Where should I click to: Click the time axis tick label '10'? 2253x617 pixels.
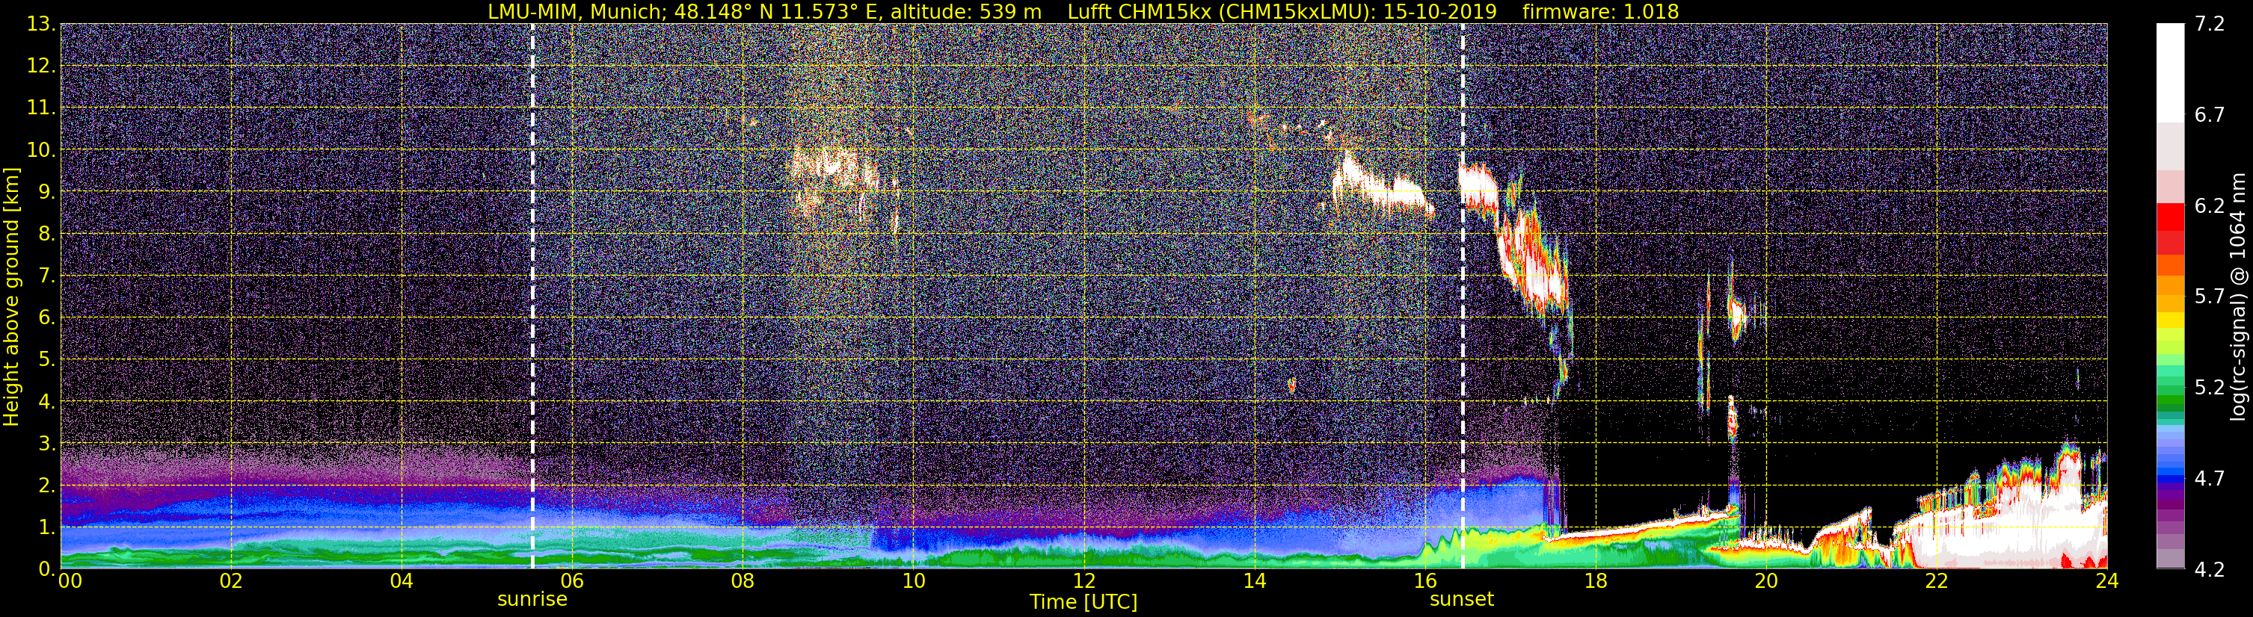[x=913, y=581]
